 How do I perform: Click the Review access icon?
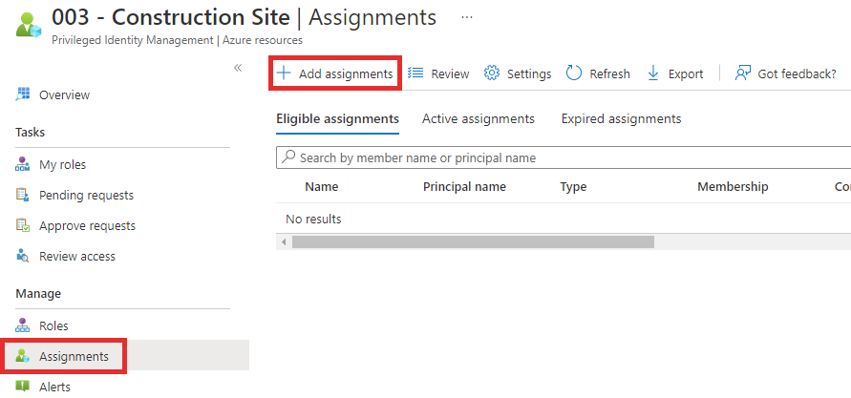tap(23, 256)
